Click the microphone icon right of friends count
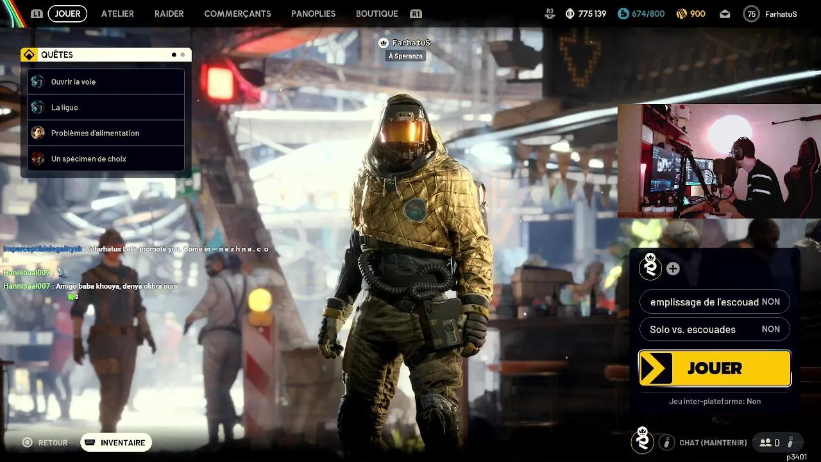 click(x=790, y=442)
